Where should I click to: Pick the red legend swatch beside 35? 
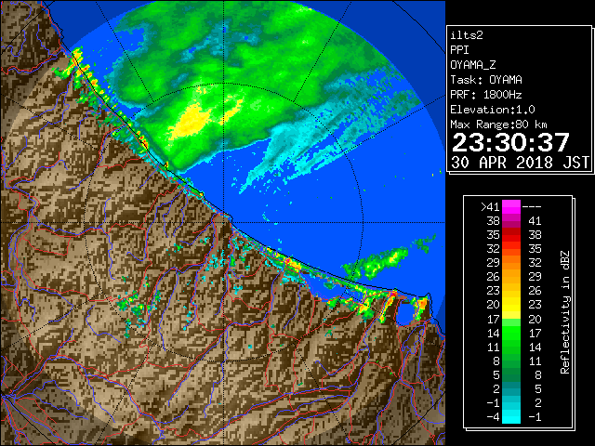pos(511,235)
